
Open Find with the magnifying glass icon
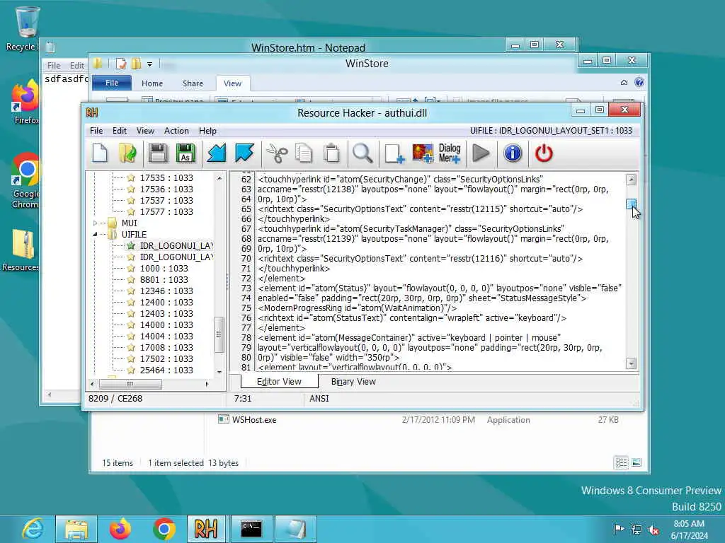click(x=362, y=153)
